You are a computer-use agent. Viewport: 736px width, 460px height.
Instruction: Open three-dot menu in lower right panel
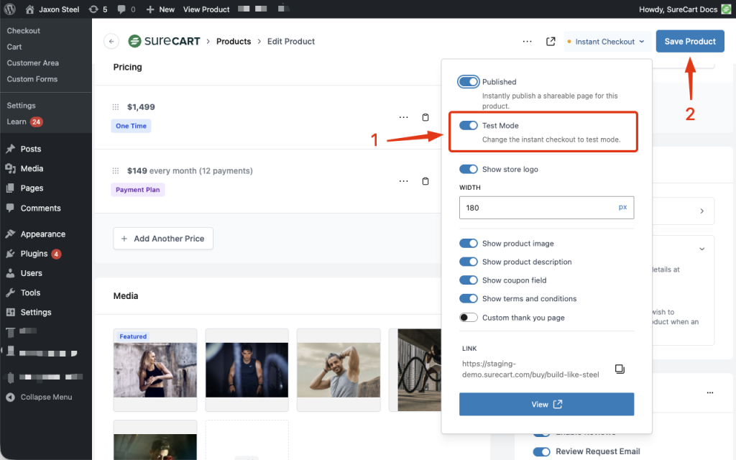709,392
